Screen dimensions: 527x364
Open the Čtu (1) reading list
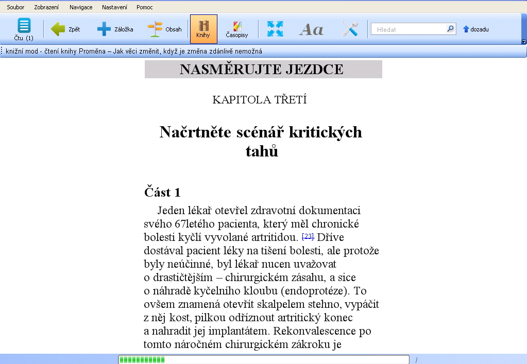24,29
